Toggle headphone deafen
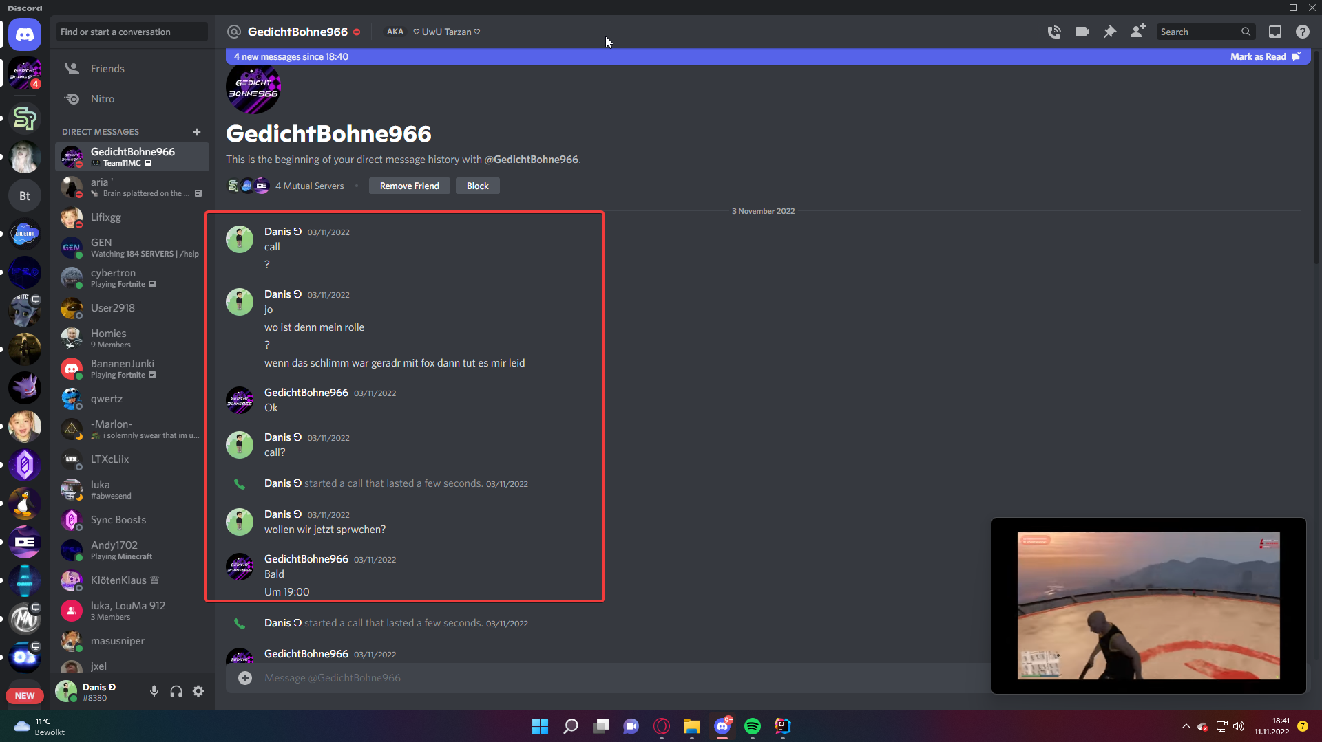 (x=176, y=691)
